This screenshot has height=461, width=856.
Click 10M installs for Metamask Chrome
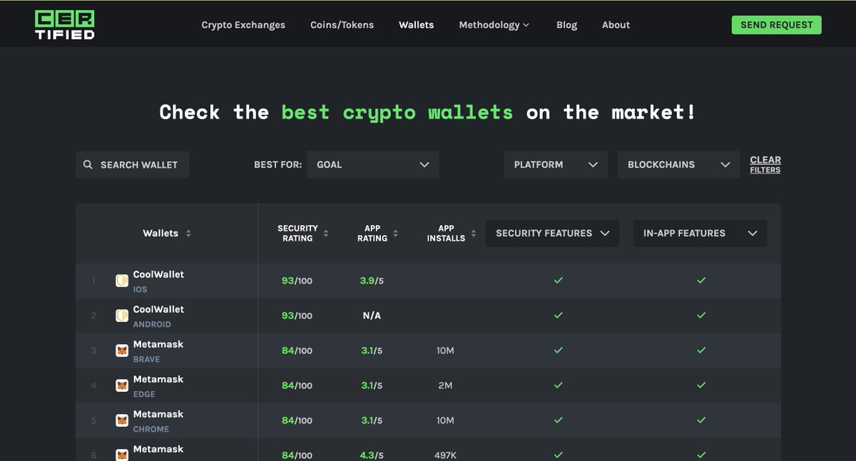coord(445,420)
